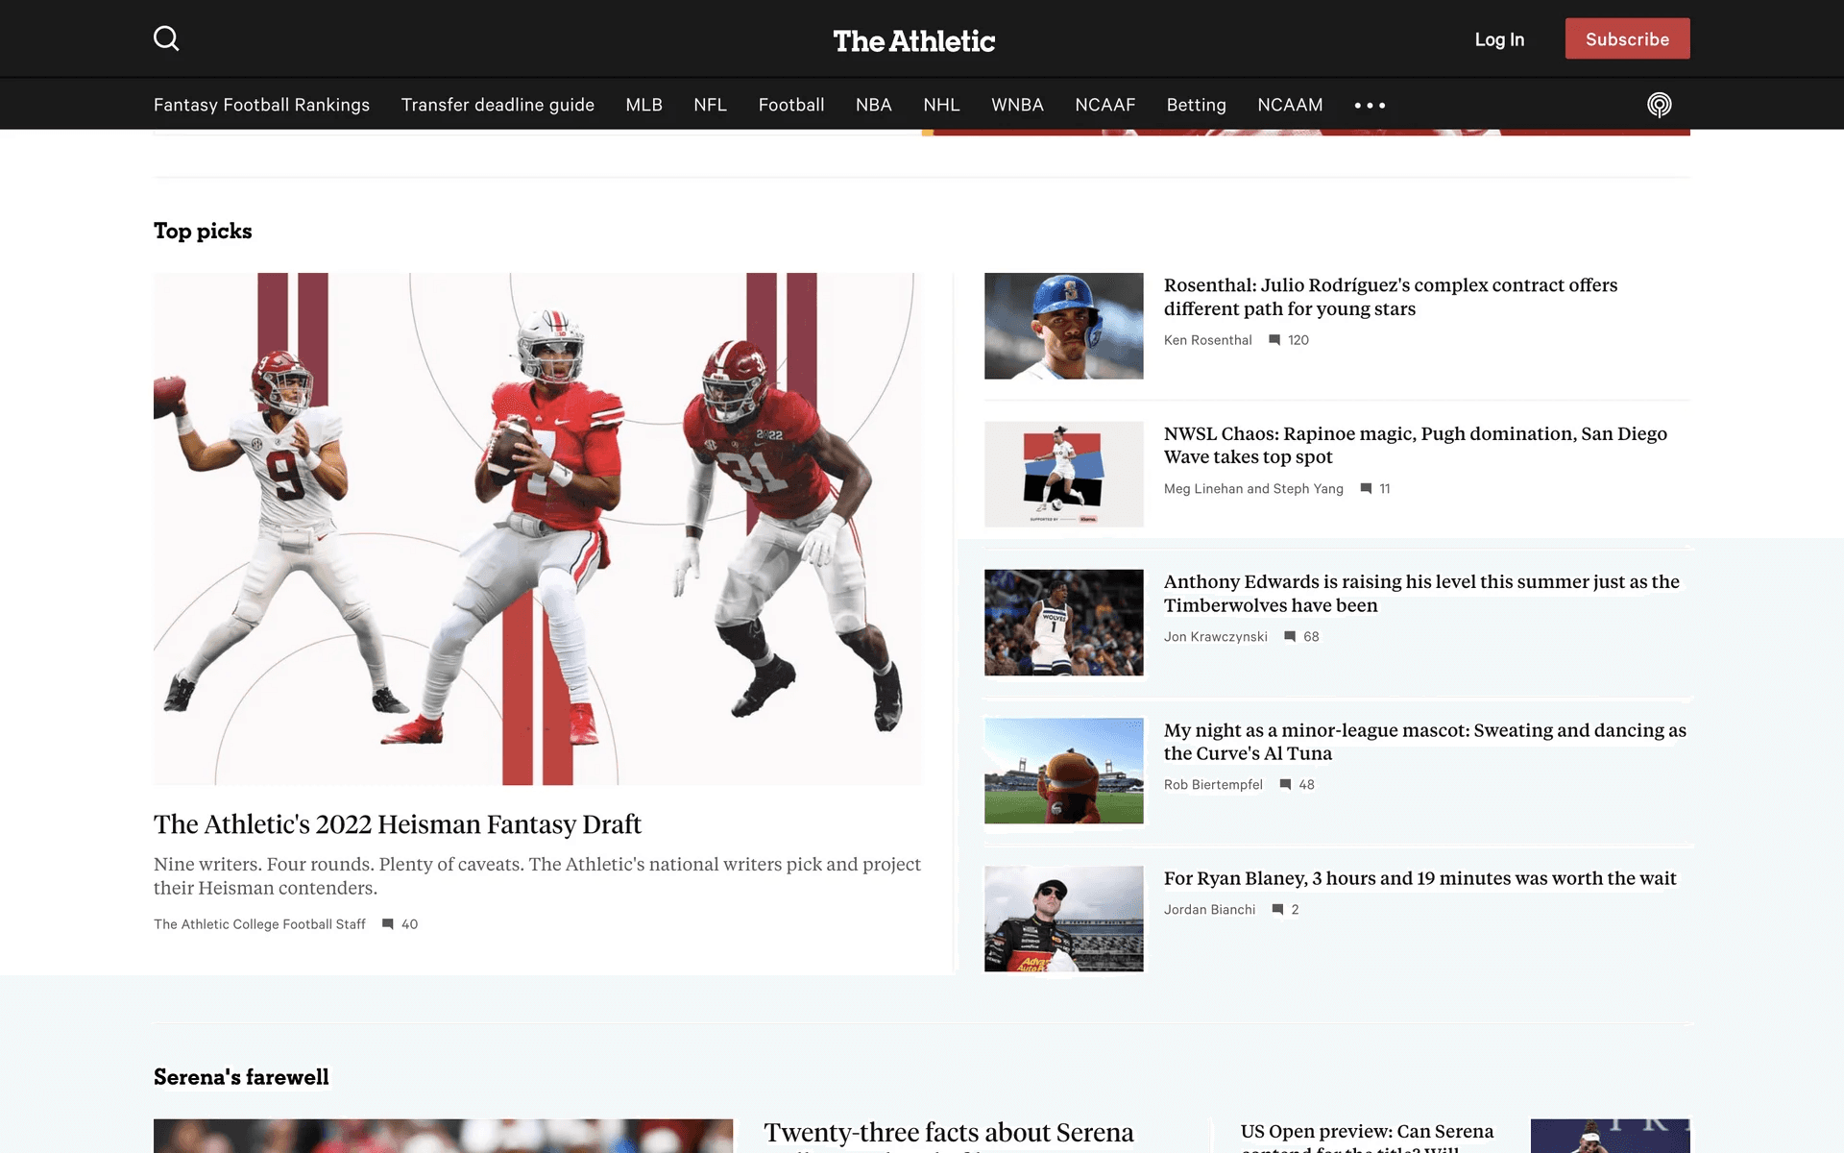The width and height of the screenshot is (1844, 1153).
Task: Click comment icon under Heisman Fantasy Draft
Action: [388, 924]
